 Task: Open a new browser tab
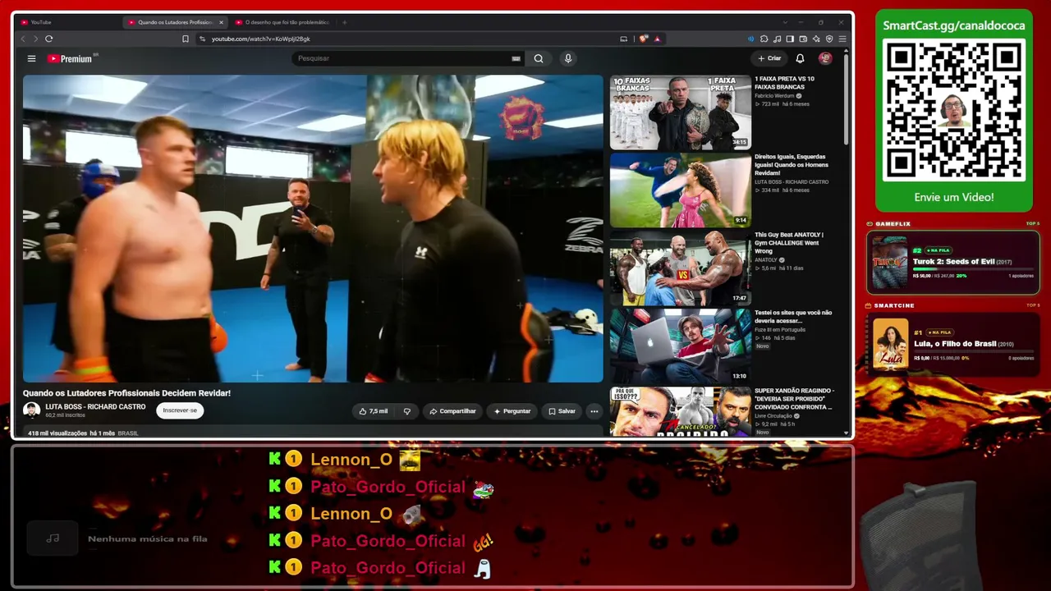344,22
